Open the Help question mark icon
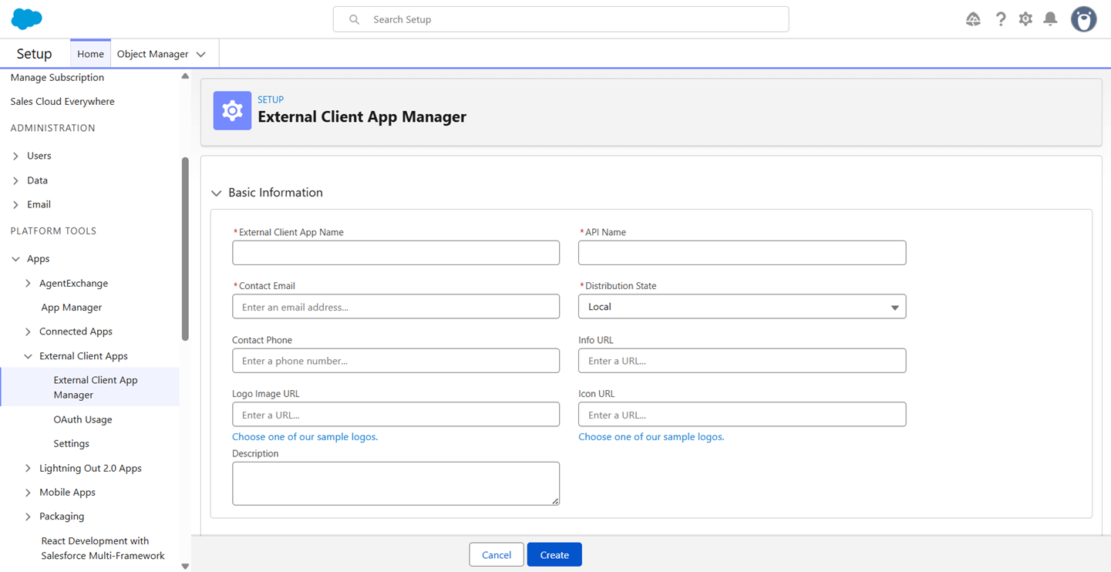The width and height of the screenshot is (1111, 572). pos(1001,19)
